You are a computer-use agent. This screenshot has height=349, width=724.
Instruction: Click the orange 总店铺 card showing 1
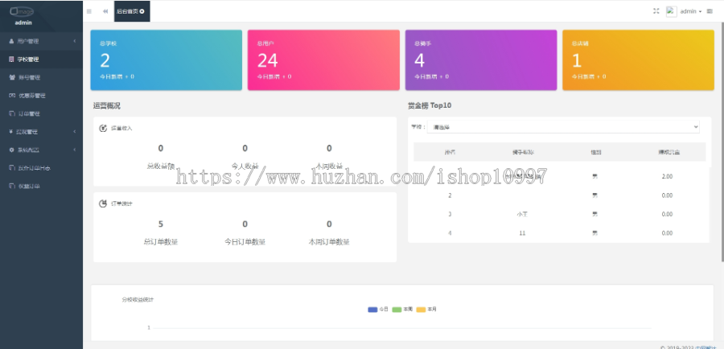(x=638, y=60)
